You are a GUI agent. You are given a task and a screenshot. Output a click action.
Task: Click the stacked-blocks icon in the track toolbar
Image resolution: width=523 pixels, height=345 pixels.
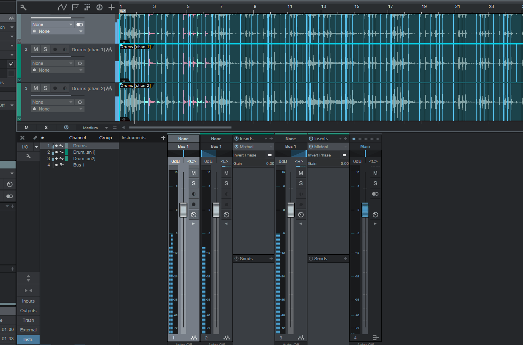click(87, 7)
